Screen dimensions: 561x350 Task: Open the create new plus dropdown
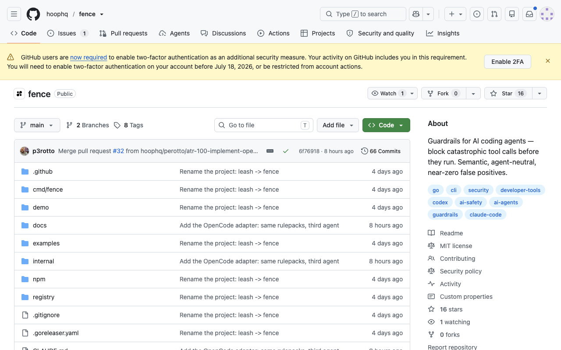tap(455, 14)
